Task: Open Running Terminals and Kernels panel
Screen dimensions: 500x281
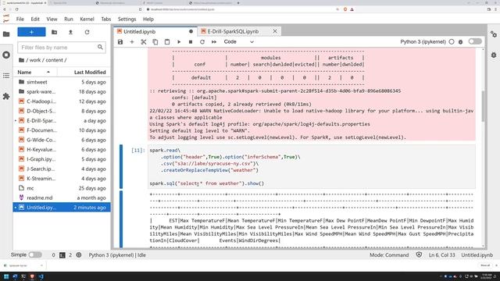Action: 6,55
